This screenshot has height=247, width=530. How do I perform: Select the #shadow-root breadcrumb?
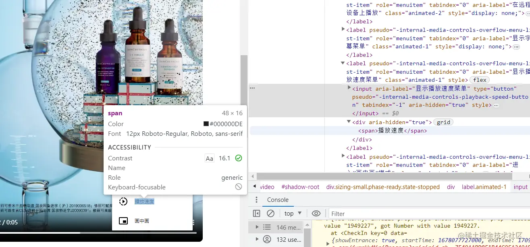point(300,187)
